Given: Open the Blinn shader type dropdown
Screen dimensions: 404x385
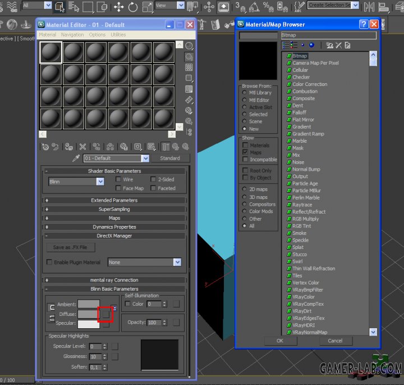Looking at the screenshot, I should tap(100, 182).
